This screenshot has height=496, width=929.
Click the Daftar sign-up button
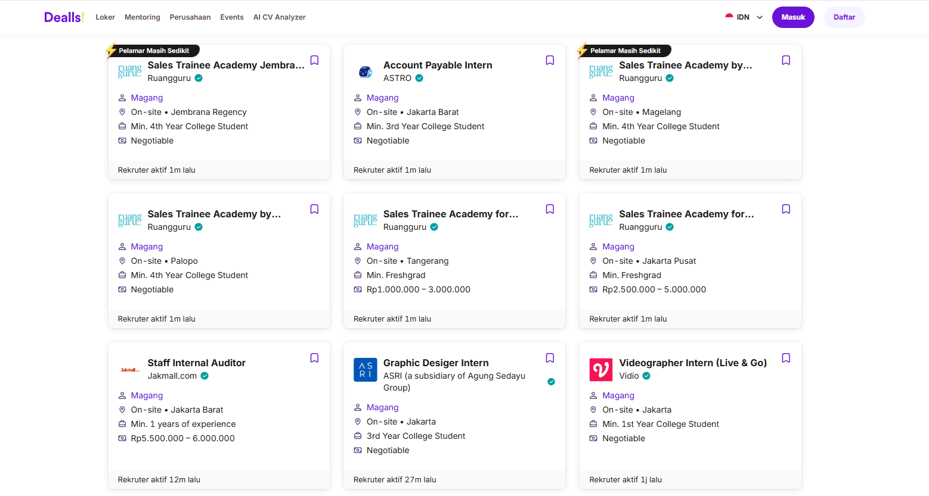click(844, 17)
